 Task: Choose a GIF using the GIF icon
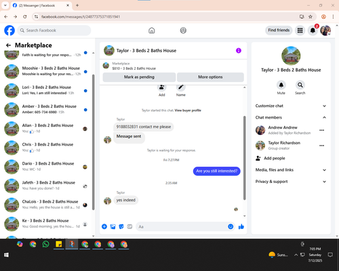(x=129, y=226)
